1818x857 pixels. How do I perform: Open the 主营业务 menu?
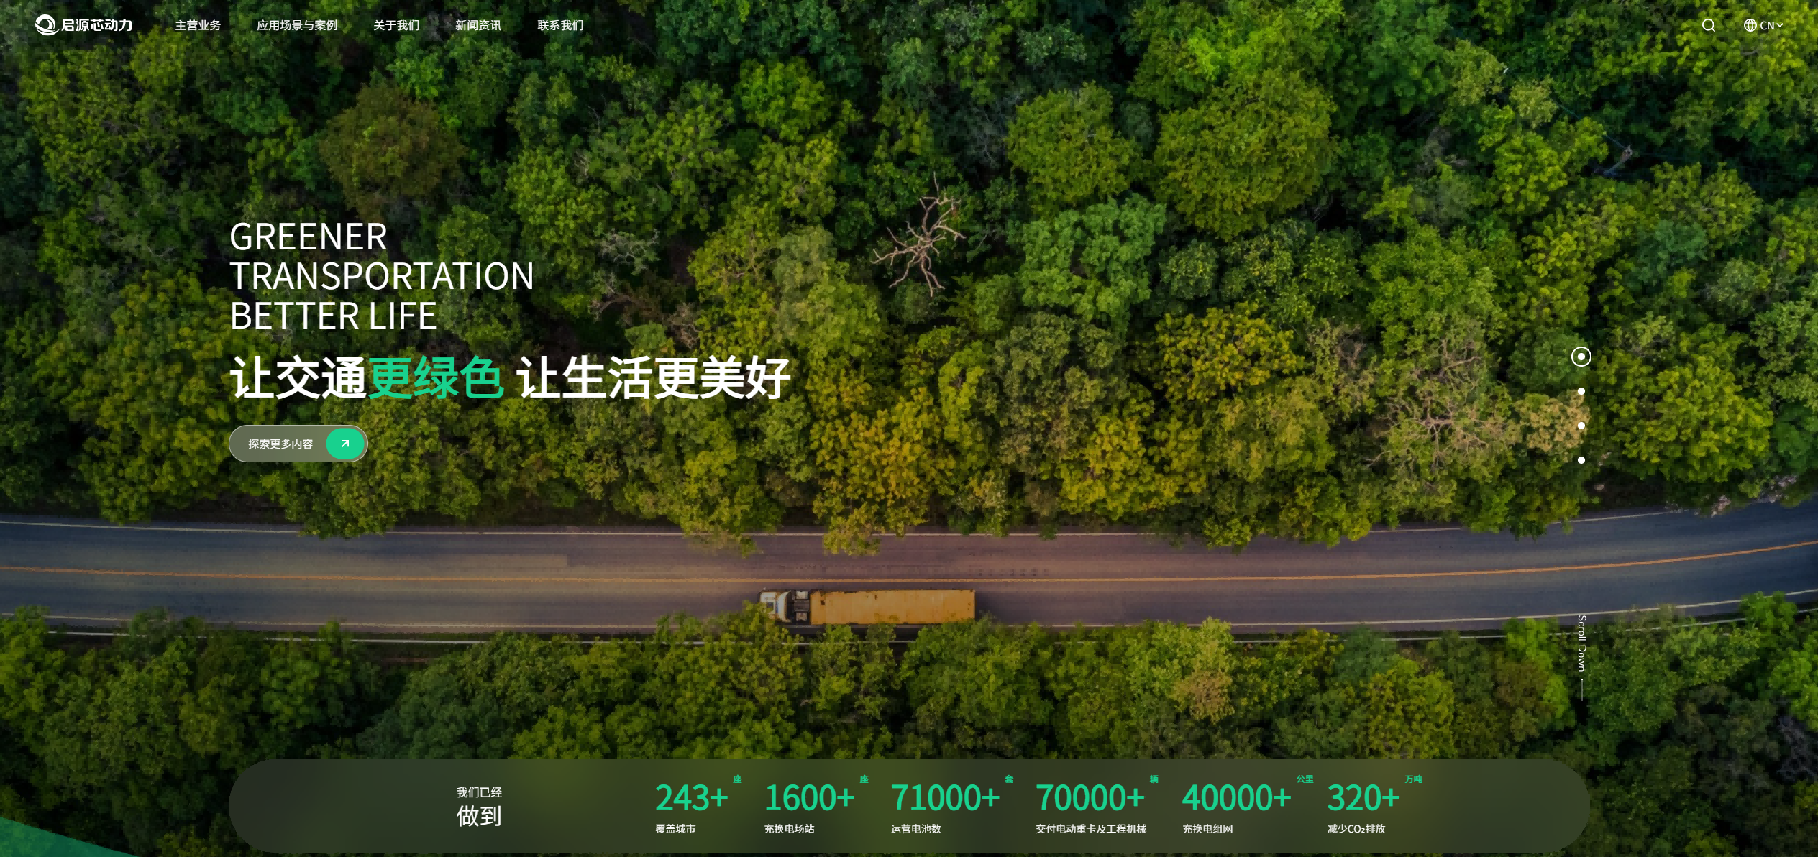(198, 25)
